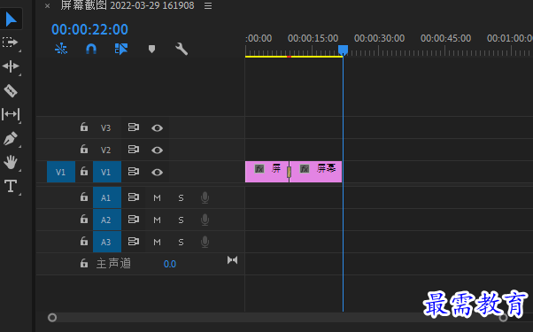Click ruler at 00:00:30:00
This screenshot has height=332, width=533.
pos(379,38)
